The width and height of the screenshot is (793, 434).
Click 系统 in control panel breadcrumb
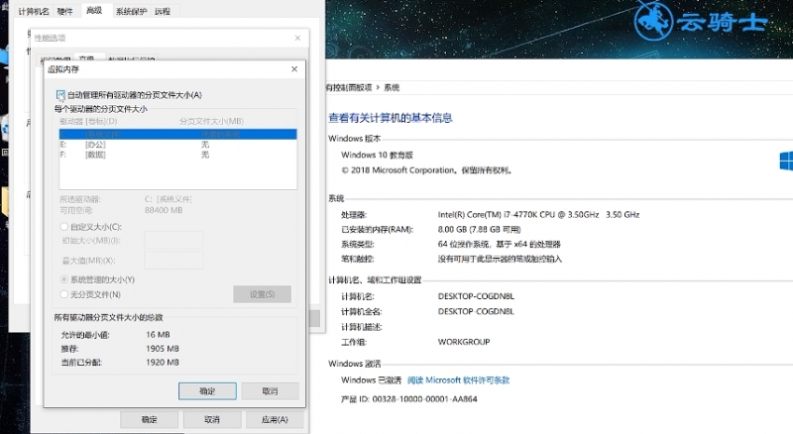pos(392,87)
